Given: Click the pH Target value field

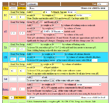Looking at the screenshot, I should (22, 33).
